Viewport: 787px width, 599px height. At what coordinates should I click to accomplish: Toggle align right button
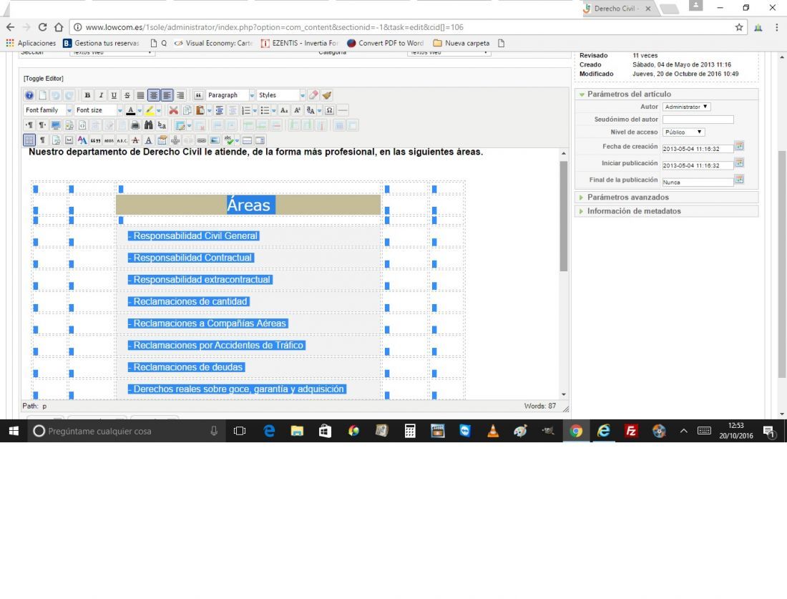[x=180, y=95]
